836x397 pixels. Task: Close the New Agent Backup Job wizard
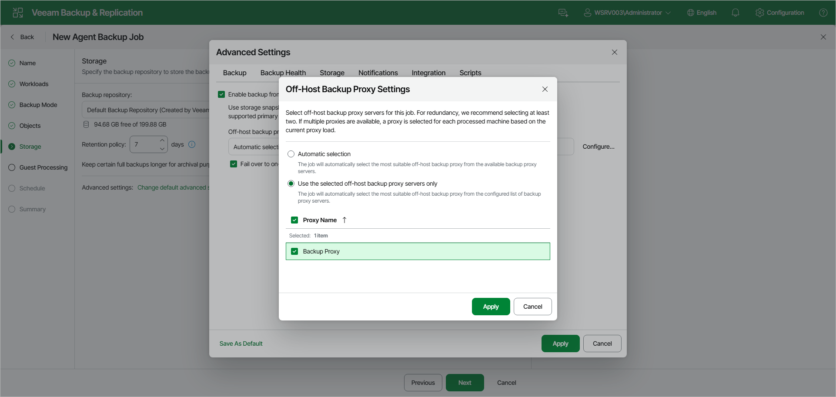click(x=823, y=37)
